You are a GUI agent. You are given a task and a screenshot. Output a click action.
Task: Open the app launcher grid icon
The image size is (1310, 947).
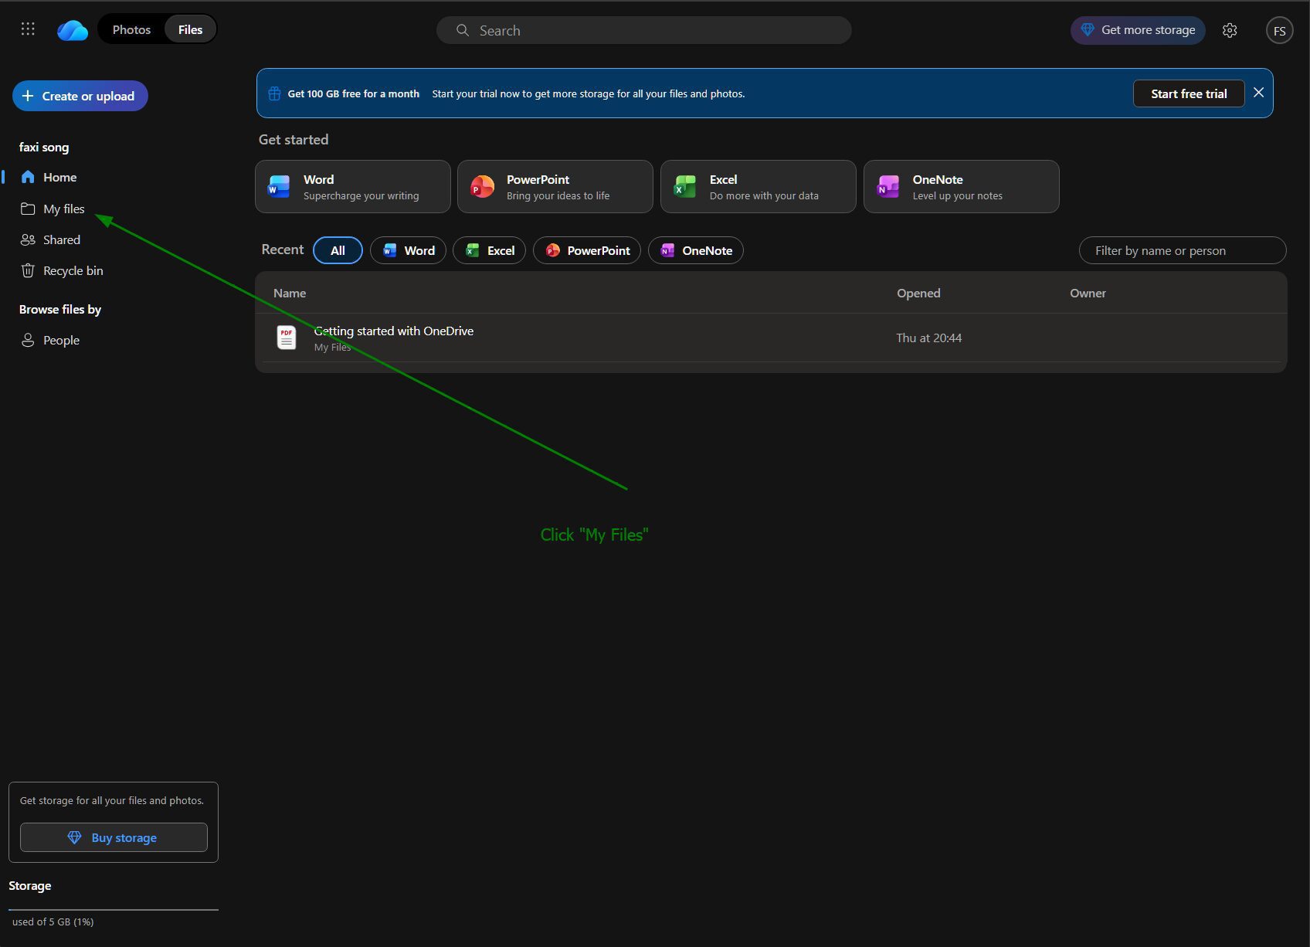[28, 29]
